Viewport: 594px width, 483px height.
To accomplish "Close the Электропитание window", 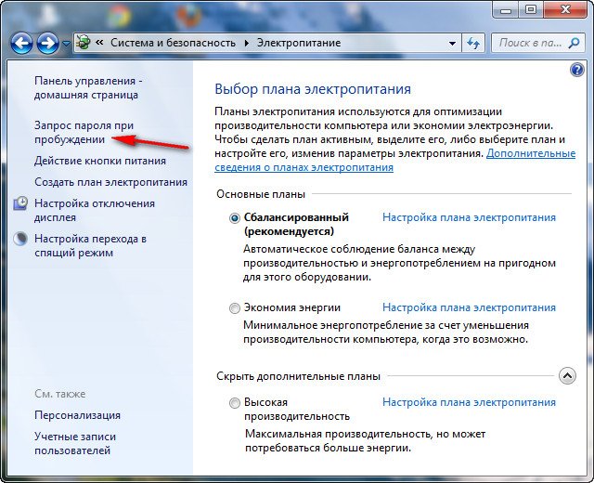I will (x=565, y=9).
